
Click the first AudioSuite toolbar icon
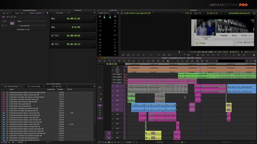point(4,17)
